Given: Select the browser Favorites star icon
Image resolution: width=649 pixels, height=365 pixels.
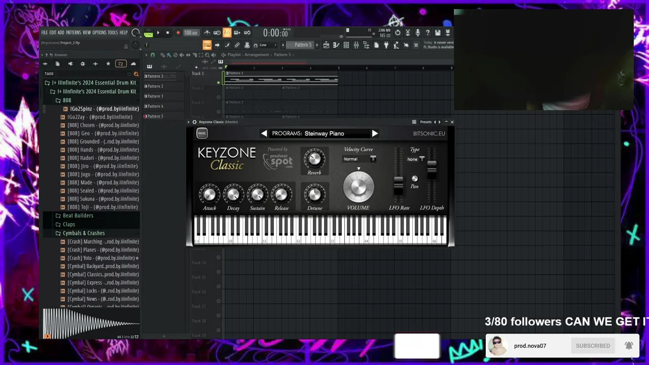Looking at the screenshot, I should point(108,64).
